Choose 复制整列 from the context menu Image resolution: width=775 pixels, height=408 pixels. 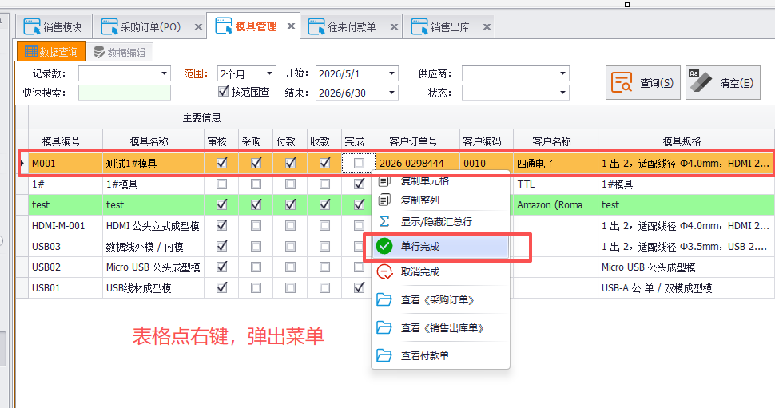coord(441,200)
